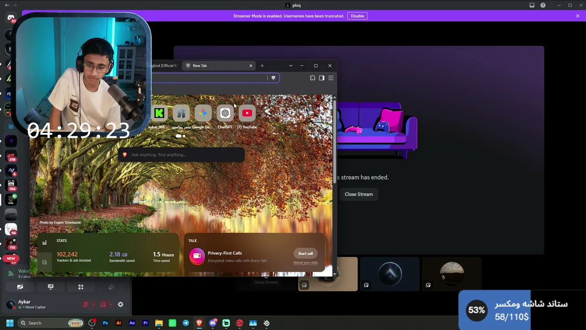Image resolution: width=586 pixels, height=330 pixels.
Task: Open New Tab page customize gear
Action: tap(324, 104)
